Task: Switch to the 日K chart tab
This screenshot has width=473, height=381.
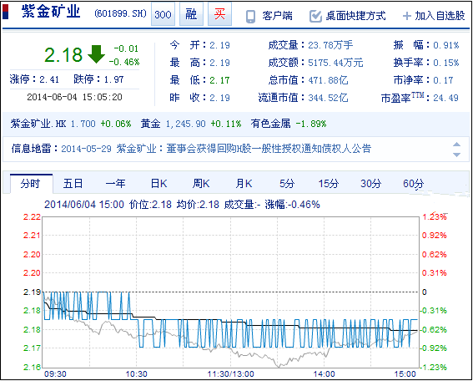Action: 159,184
